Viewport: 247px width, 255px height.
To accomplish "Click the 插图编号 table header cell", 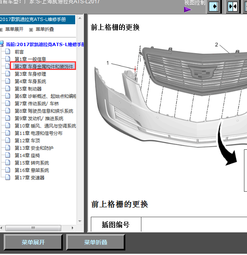I will point(116,225).
